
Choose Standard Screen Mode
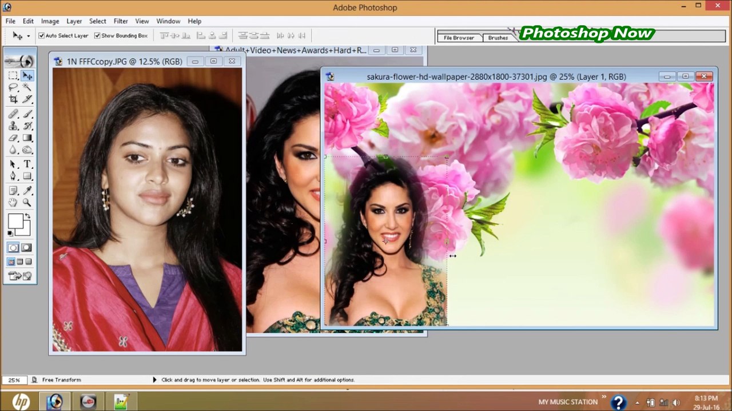(11, 262)
